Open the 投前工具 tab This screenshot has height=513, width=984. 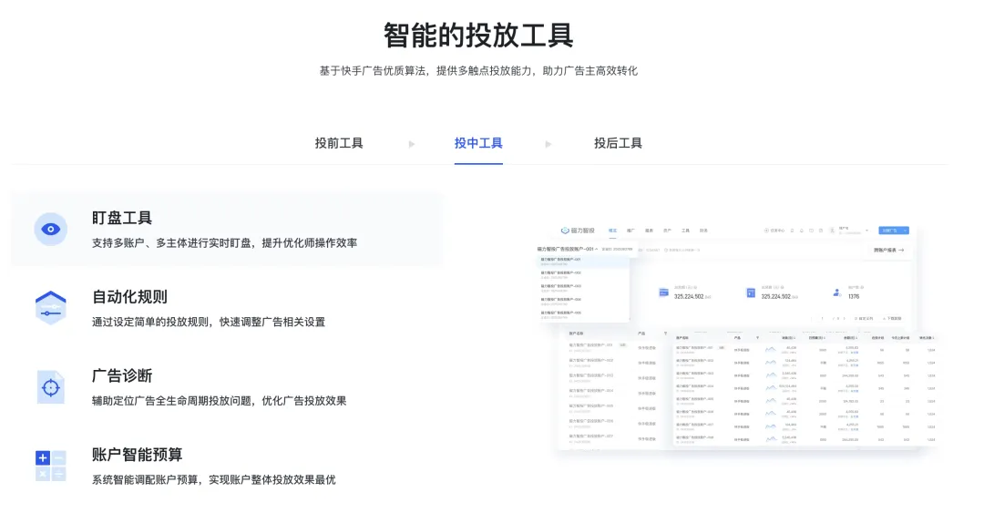click(x=339, y=143)
